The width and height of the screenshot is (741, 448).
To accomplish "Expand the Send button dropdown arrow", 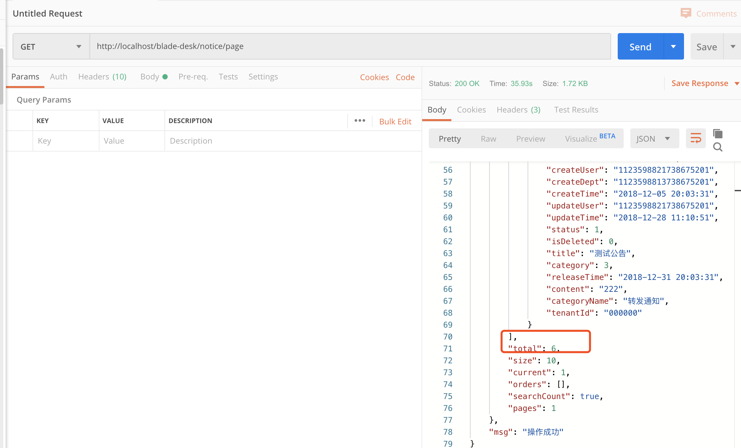I will (x=673, y=47).
